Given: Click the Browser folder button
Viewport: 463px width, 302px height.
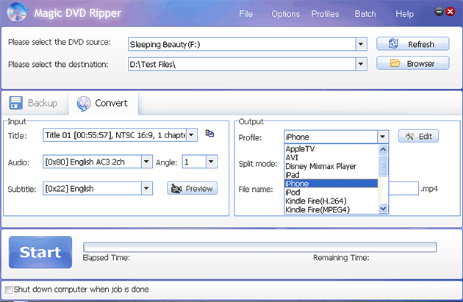Looking at the screenshot, I should tap(412, 64).
